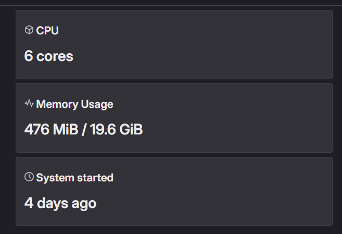
Task: Click the CPU cube icon
Action: click(x=29, y=30)
